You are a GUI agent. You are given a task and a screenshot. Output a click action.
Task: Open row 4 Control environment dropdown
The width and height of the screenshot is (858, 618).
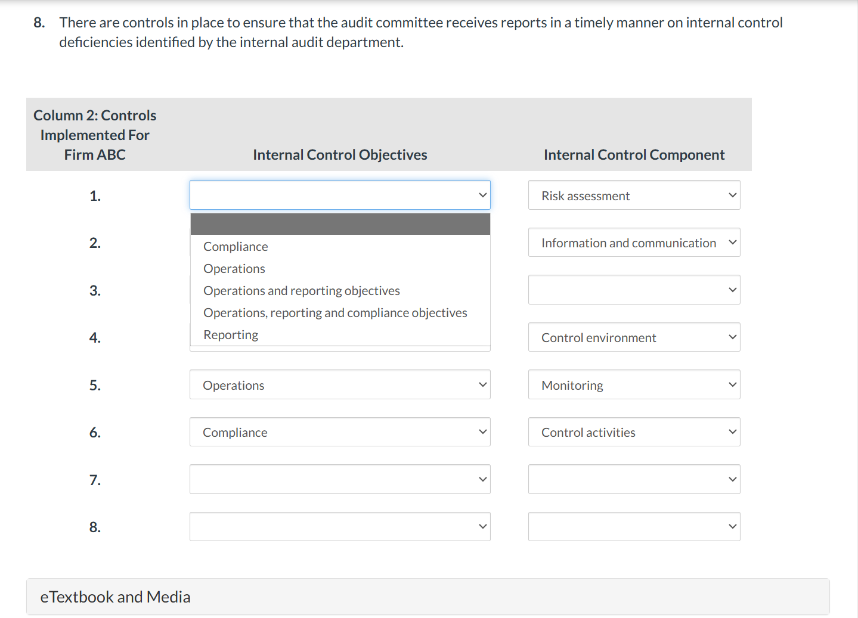click(x=634, y=337)
